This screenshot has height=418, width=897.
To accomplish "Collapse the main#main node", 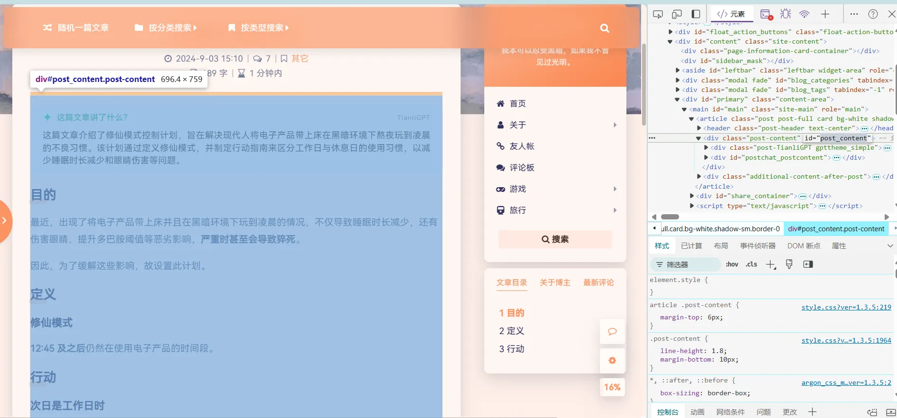I will (x=684, y=109).
